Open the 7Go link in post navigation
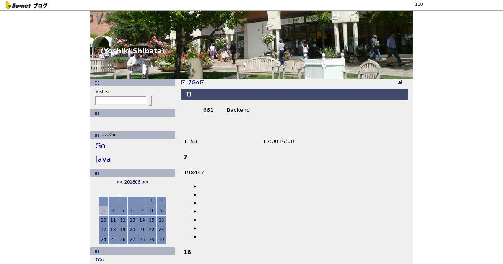 (194, 83)
